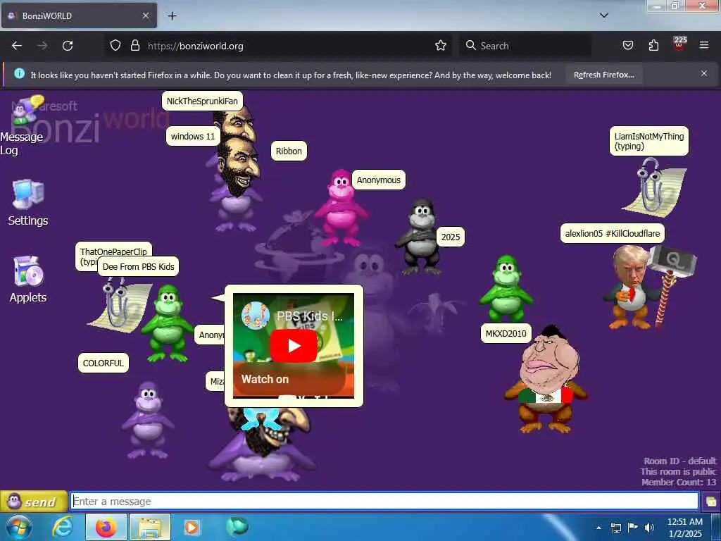Image resolution: width=721 pixels, height=541 pixels.
Task: Open the Windows Start menu
Action: coord(19,527)
